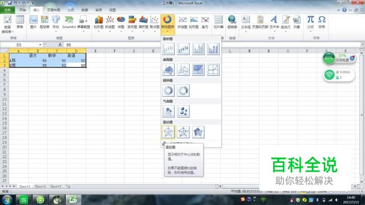Select the radar with markers chart
This screenshot has height=205, width=365.
[x=183, y=132]
